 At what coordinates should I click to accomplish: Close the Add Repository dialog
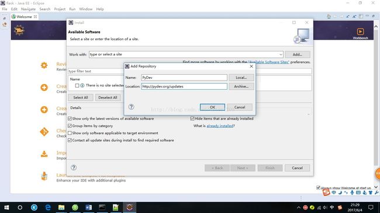click(x=251, y=66)
